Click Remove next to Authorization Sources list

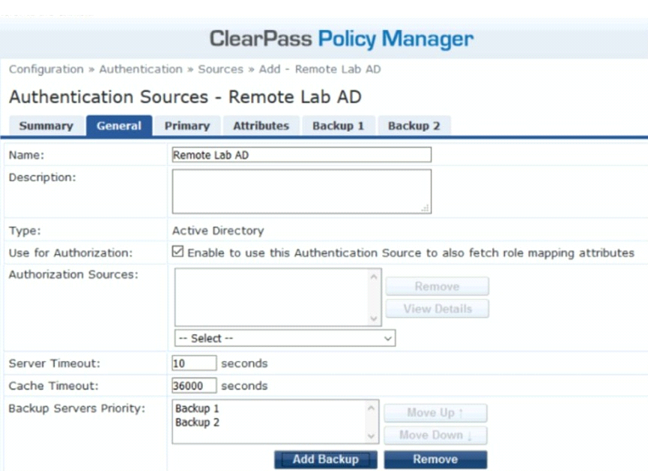point(437,286)
